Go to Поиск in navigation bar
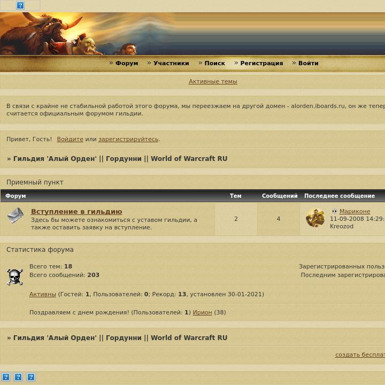385x385 pixels. point(214,63)
